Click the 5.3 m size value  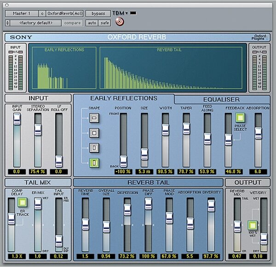pyautogui.click(x=144, y=171)
